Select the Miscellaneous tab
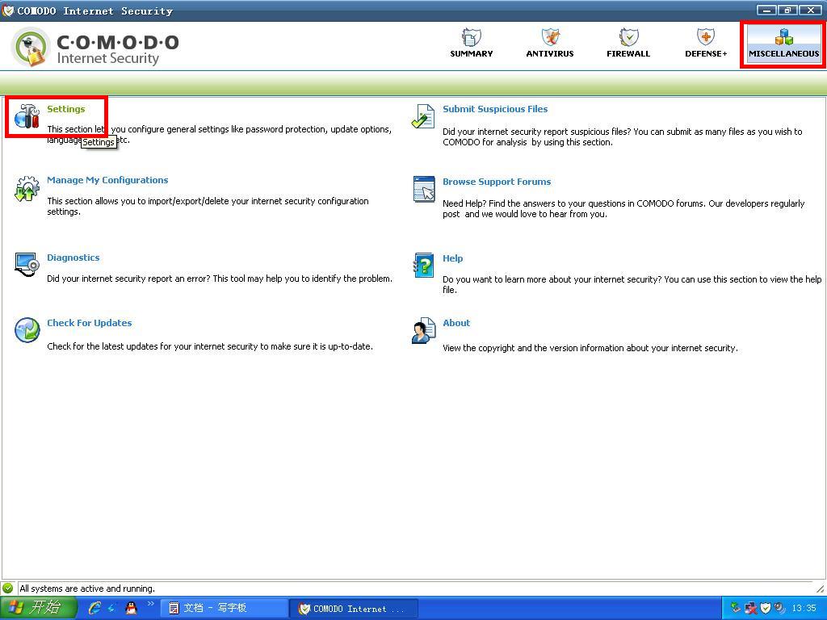The image size is (827, 620). tap(783, 44)
